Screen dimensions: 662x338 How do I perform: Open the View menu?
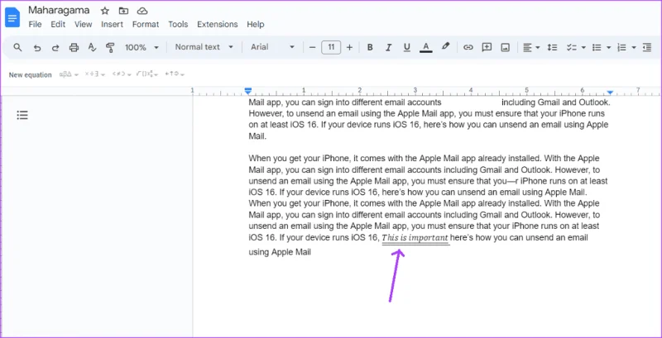tap(84, 25)
